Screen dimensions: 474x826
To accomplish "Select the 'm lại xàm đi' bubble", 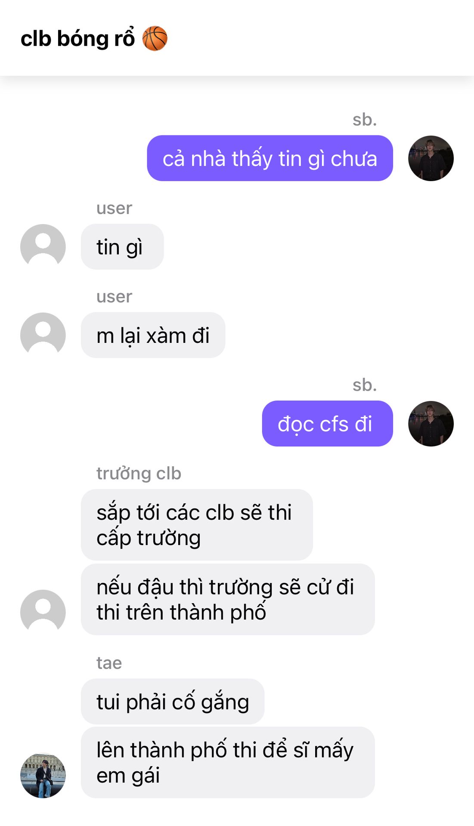I will pos(153,335).
